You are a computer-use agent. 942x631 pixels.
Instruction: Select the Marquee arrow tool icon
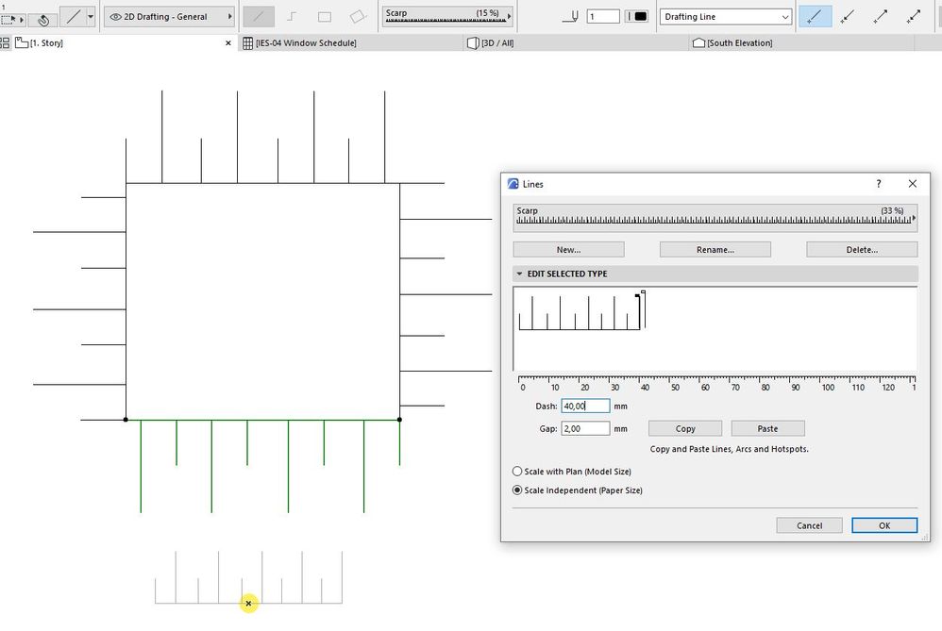point(10,19)
